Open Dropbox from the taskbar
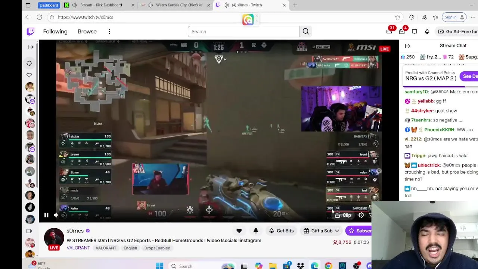The width and height of the screenshot is (478, 269). click(301, 266)
